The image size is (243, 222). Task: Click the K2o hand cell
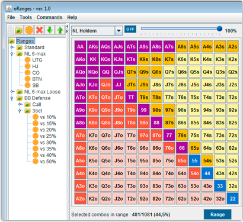coord(93,198)
